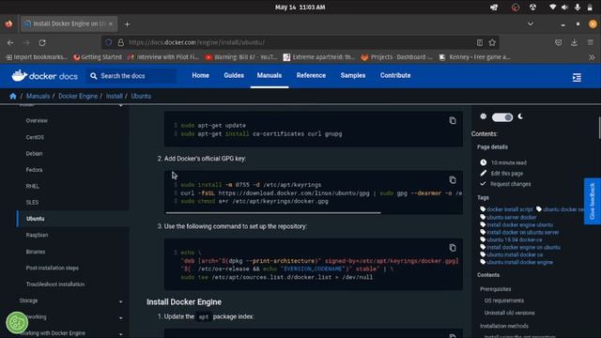
Task: Open the Troubleshoot installation sidebar item
Action: [x=55, y=284]
